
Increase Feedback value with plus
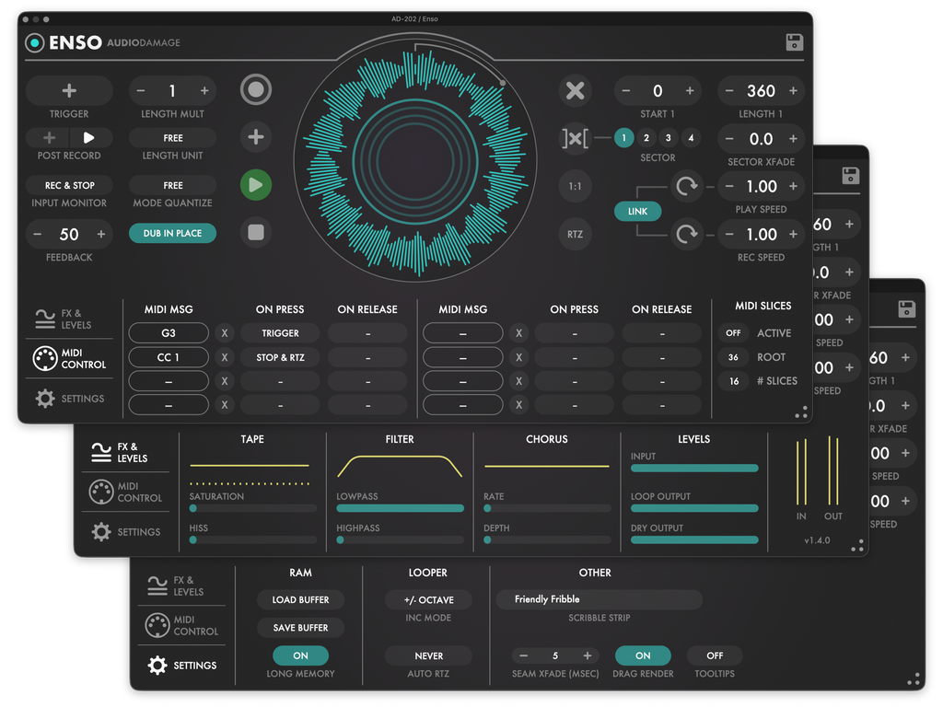coord(101,234)
